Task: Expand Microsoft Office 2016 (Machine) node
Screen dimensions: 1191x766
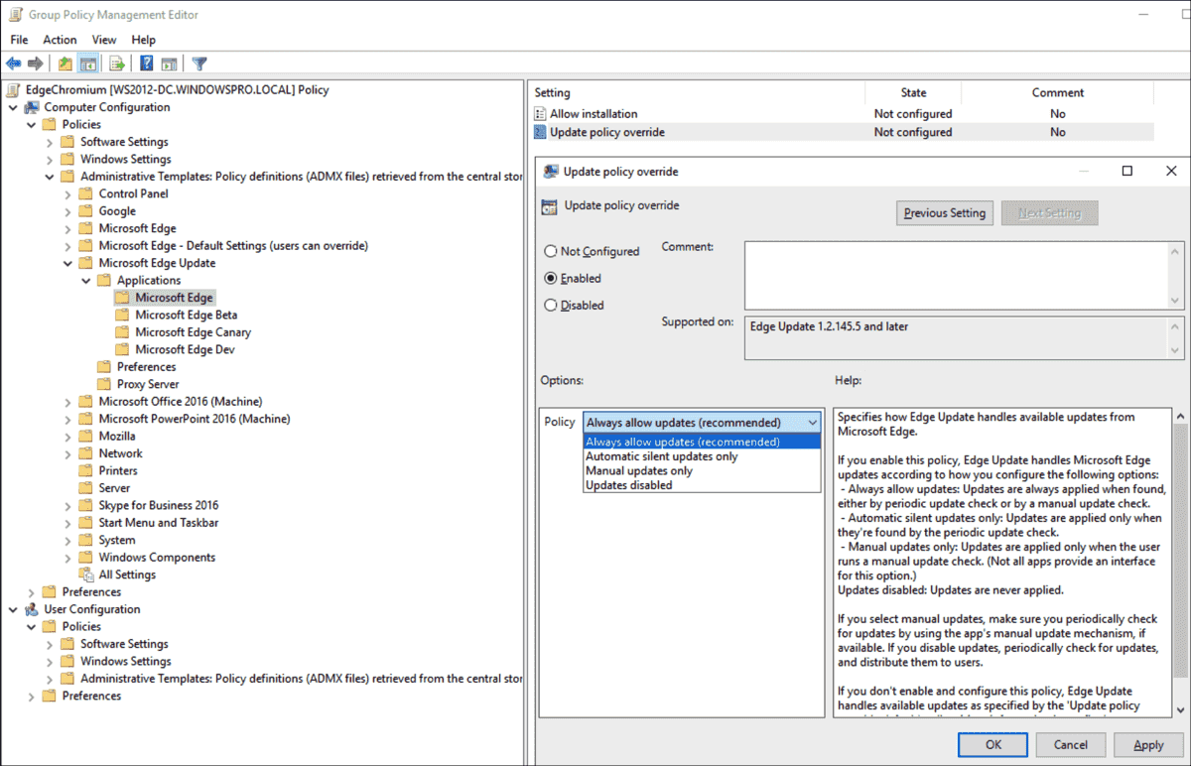Action: 68,402
